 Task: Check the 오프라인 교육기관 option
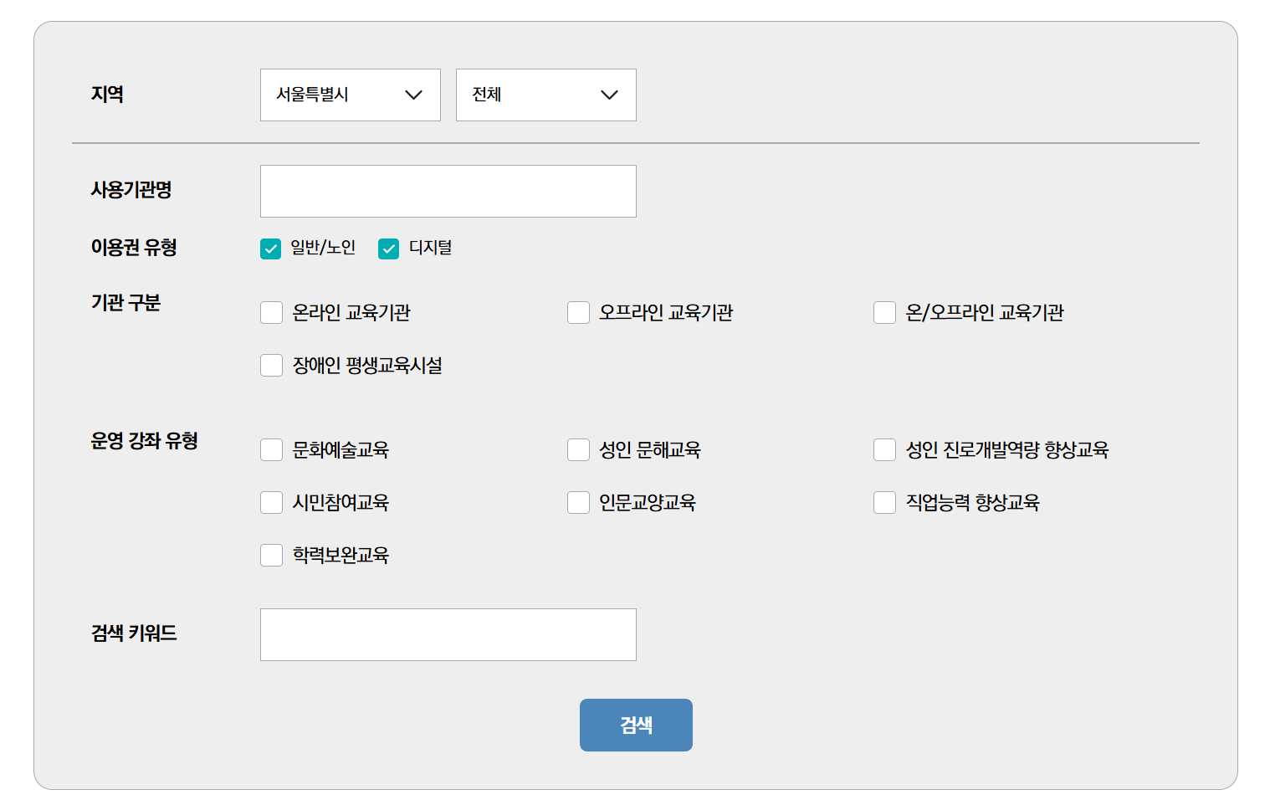click(578, 312)
